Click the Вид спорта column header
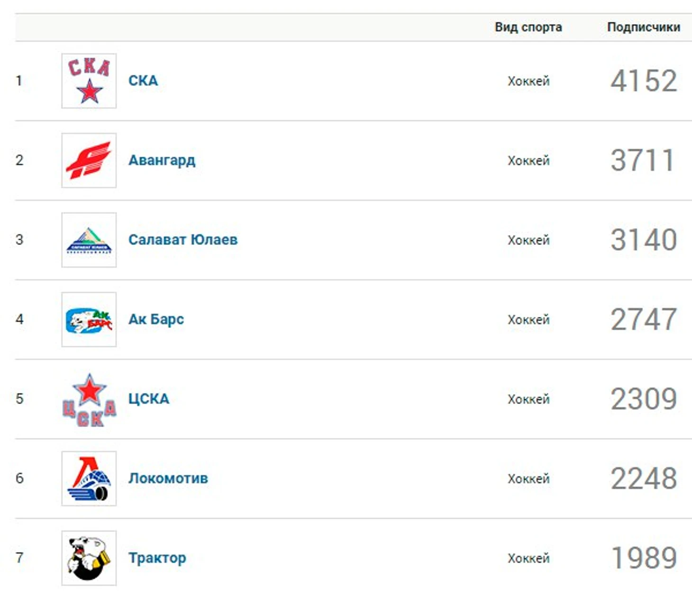The width and height of the screenshot is (692, 595). click(528, 27)
